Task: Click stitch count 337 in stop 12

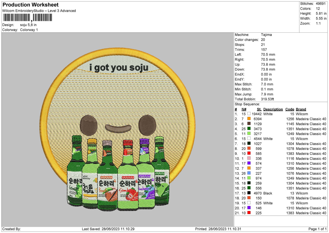Action: click(259, 168)
